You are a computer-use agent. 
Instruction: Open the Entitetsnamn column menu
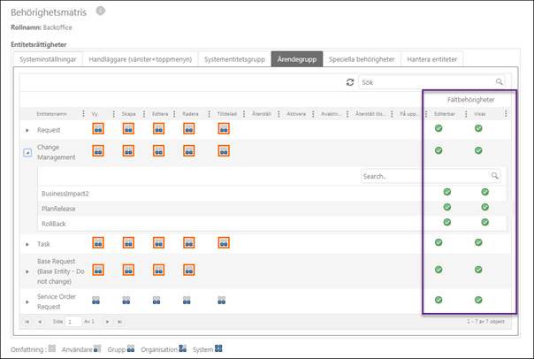click(81, 113)
